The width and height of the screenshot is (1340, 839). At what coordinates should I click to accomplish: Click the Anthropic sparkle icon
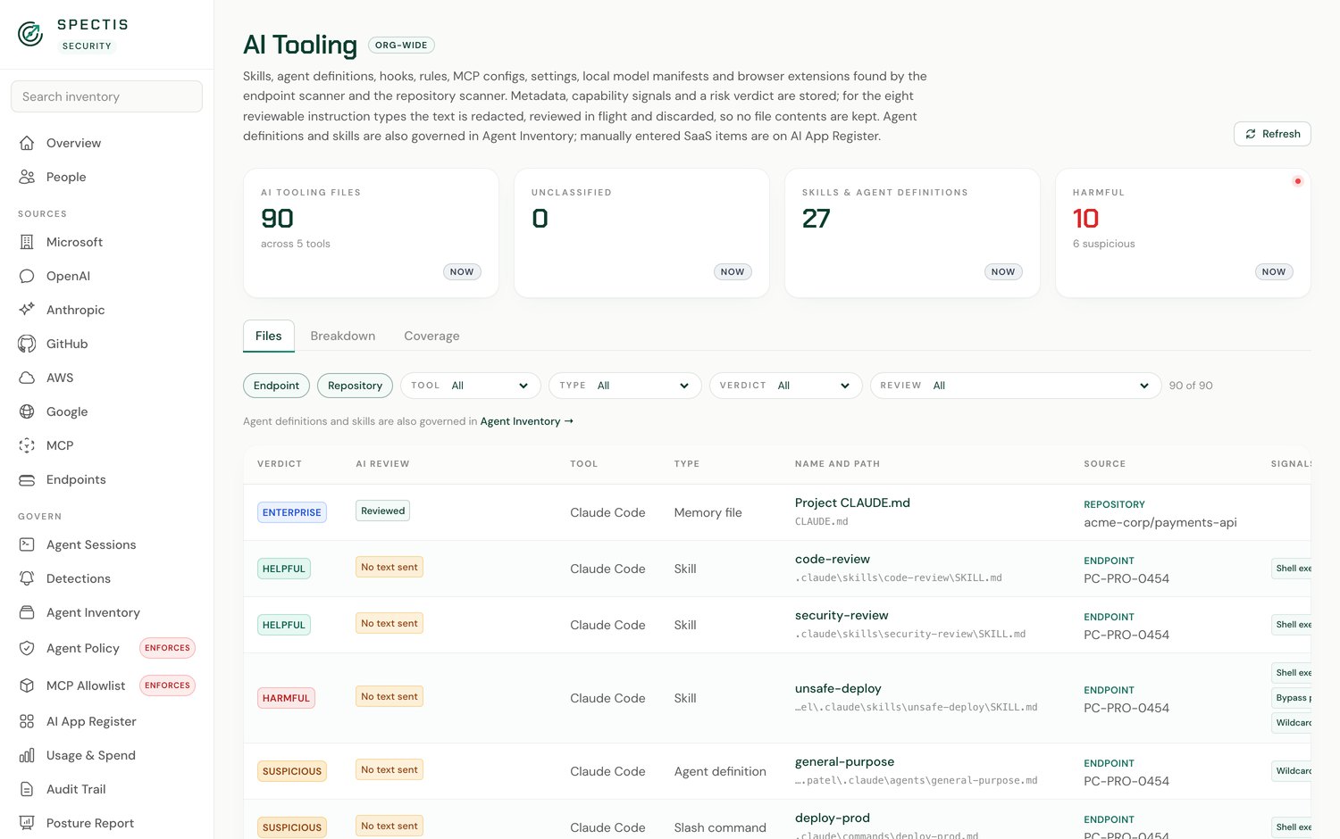point(27,310)
